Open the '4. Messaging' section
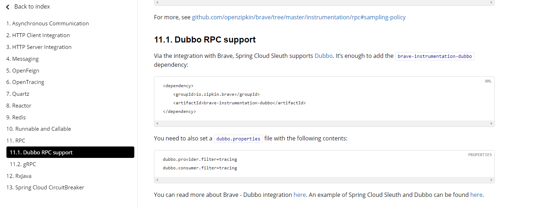The height and width of the screenshot is (209, 534). point(23,59)
